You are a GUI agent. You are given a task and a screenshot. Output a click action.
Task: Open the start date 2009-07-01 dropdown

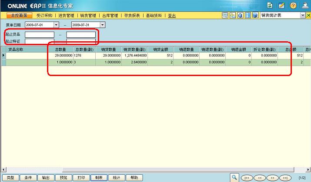(56, 25)
